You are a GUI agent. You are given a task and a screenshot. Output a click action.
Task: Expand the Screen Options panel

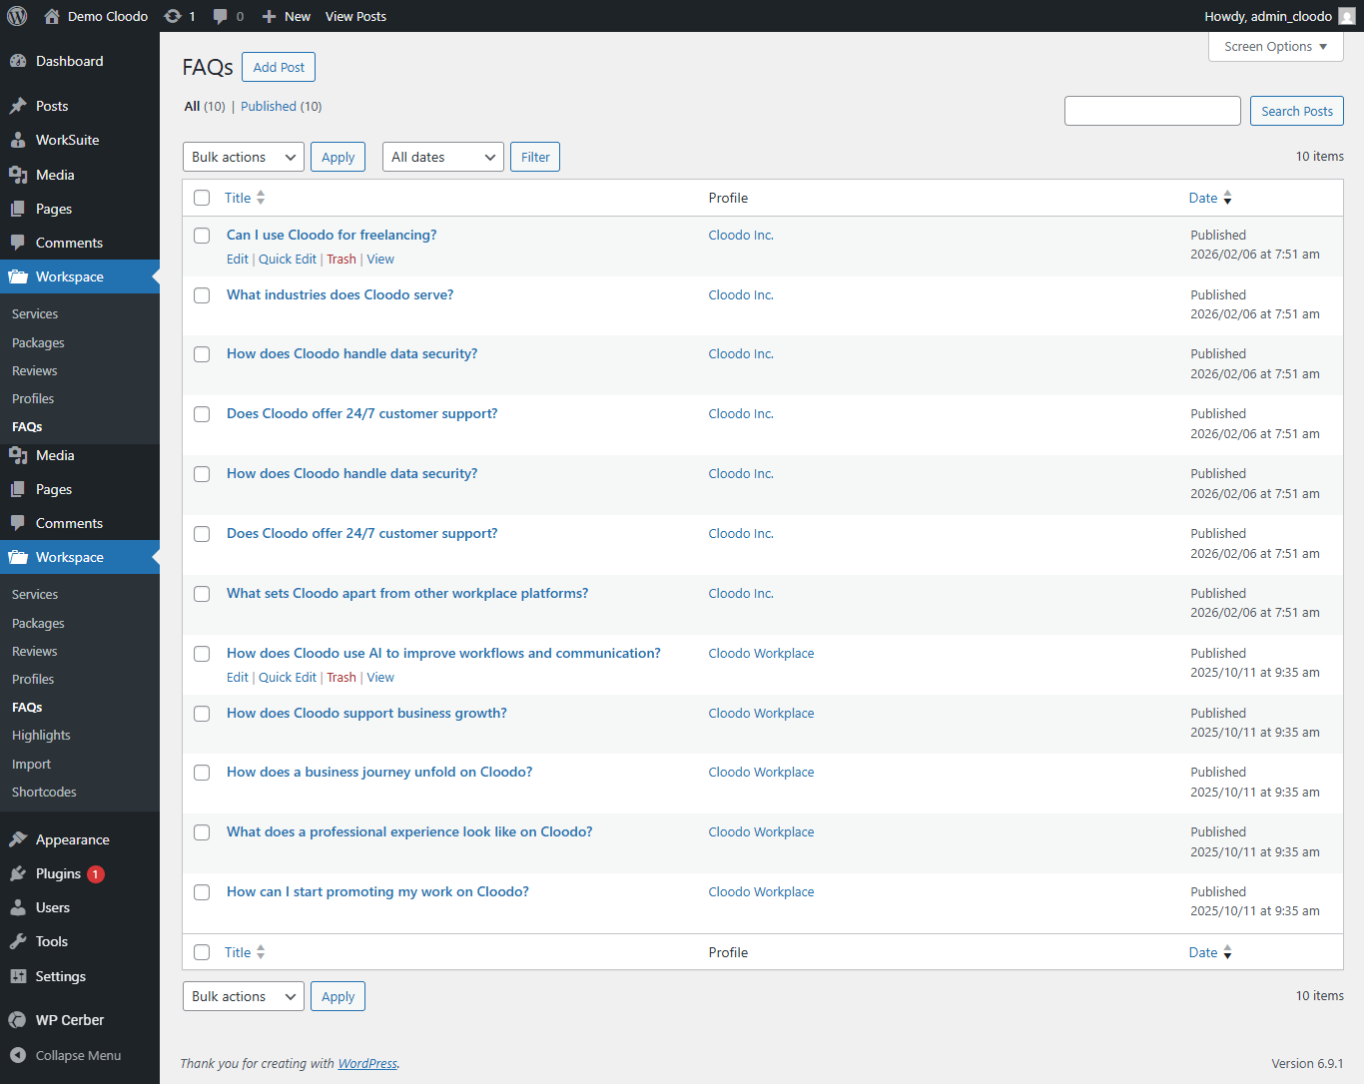(1275, 46)
